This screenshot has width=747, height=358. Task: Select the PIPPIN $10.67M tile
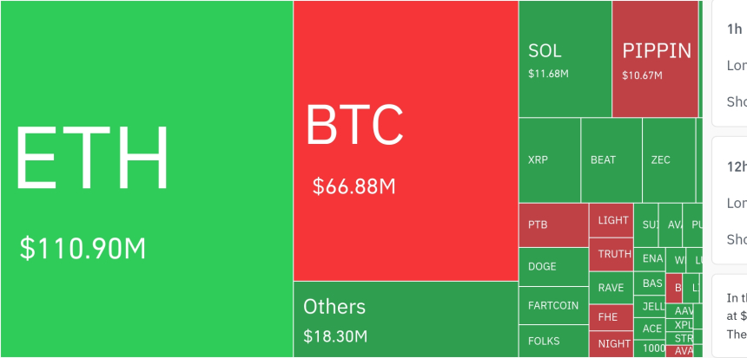pyautogui.click(x=655, y=59)
